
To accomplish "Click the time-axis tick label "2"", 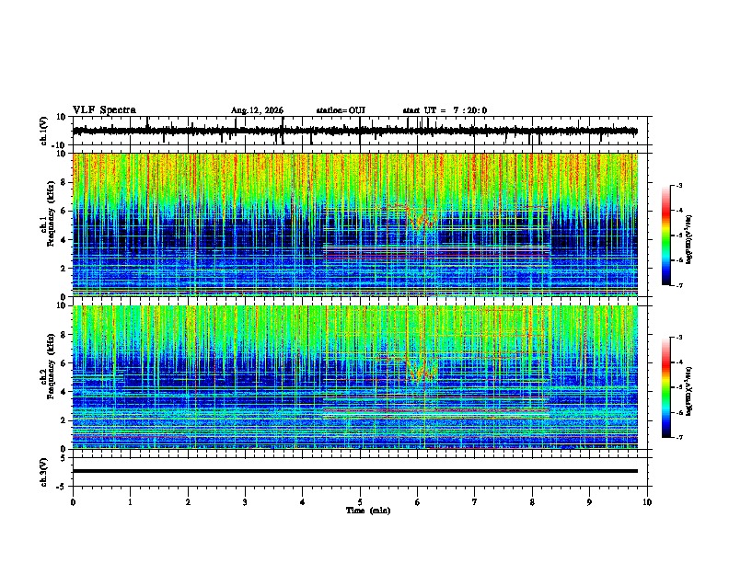I will [188, 502].
